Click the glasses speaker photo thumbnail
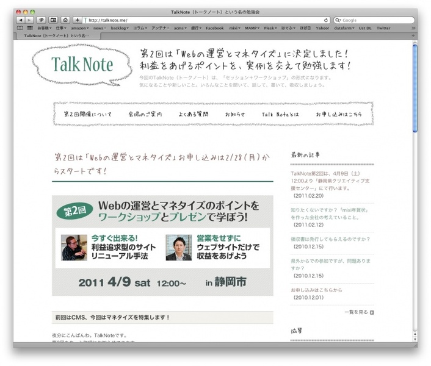Screen dimensions: 431x366 pyautogui.click(x=74, y=248)
